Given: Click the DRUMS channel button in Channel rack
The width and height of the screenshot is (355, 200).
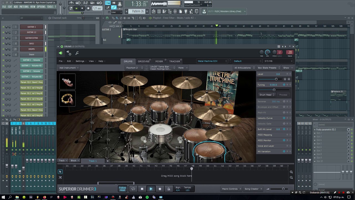Looking at the screenshot, I should tap(32, 49).
